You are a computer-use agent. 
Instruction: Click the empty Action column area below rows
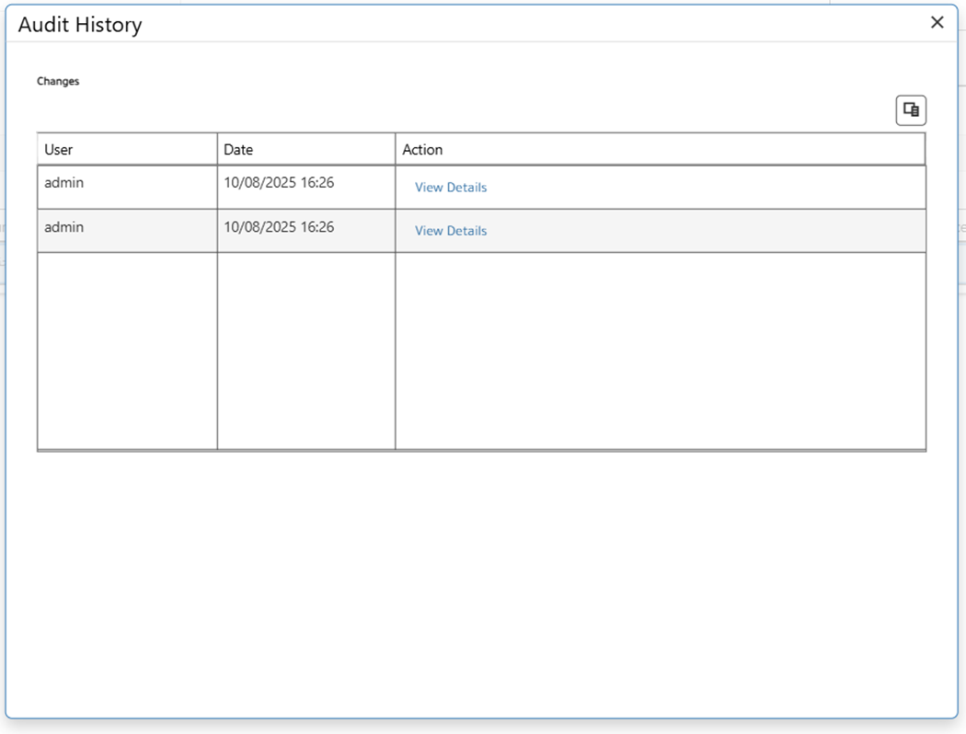pyautogui.click(x=660, y=350)
